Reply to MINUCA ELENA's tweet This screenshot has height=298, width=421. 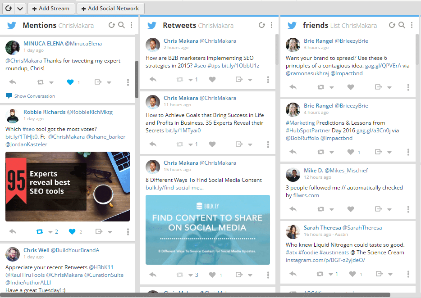[x=13, y=82]
